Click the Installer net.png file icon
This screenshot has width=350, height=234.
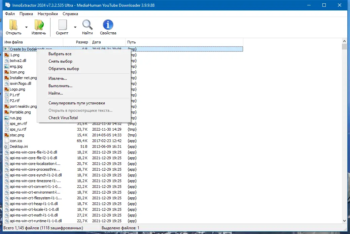(7, 78)
